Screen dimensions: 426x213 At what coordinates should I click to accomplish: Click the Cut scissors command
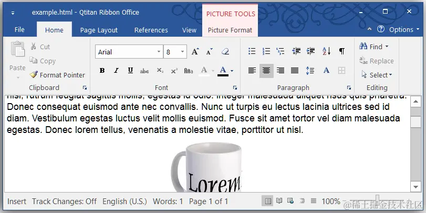[40, 47]
